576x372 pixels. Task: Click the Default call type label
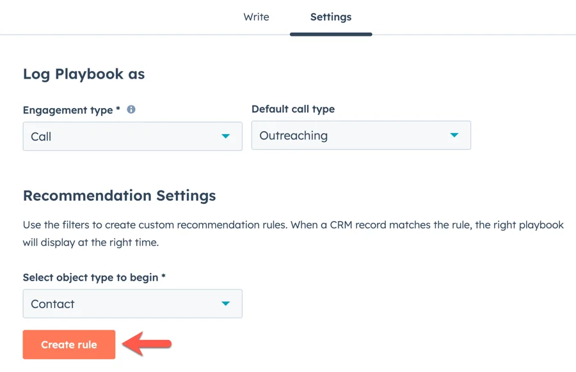point(293,109)
